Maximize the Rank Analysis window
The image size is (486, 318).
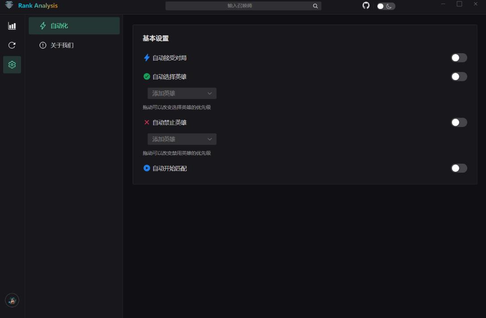click(459, 4)
